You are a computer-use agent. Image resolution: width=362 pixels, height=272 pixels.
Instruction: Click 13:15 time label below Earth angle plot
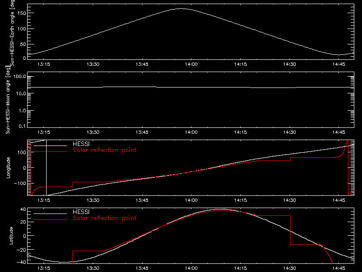click(x=43, y=64)
